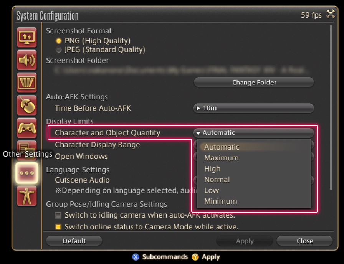Open the Graphics Settings curtain icon
This screenshot has height=264, width=344.
point(26,82)
